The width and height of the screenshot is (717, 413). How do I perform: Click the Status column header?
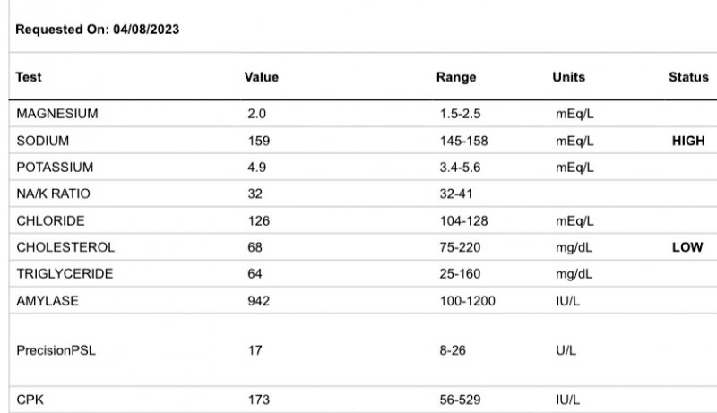tap(688, 77)
